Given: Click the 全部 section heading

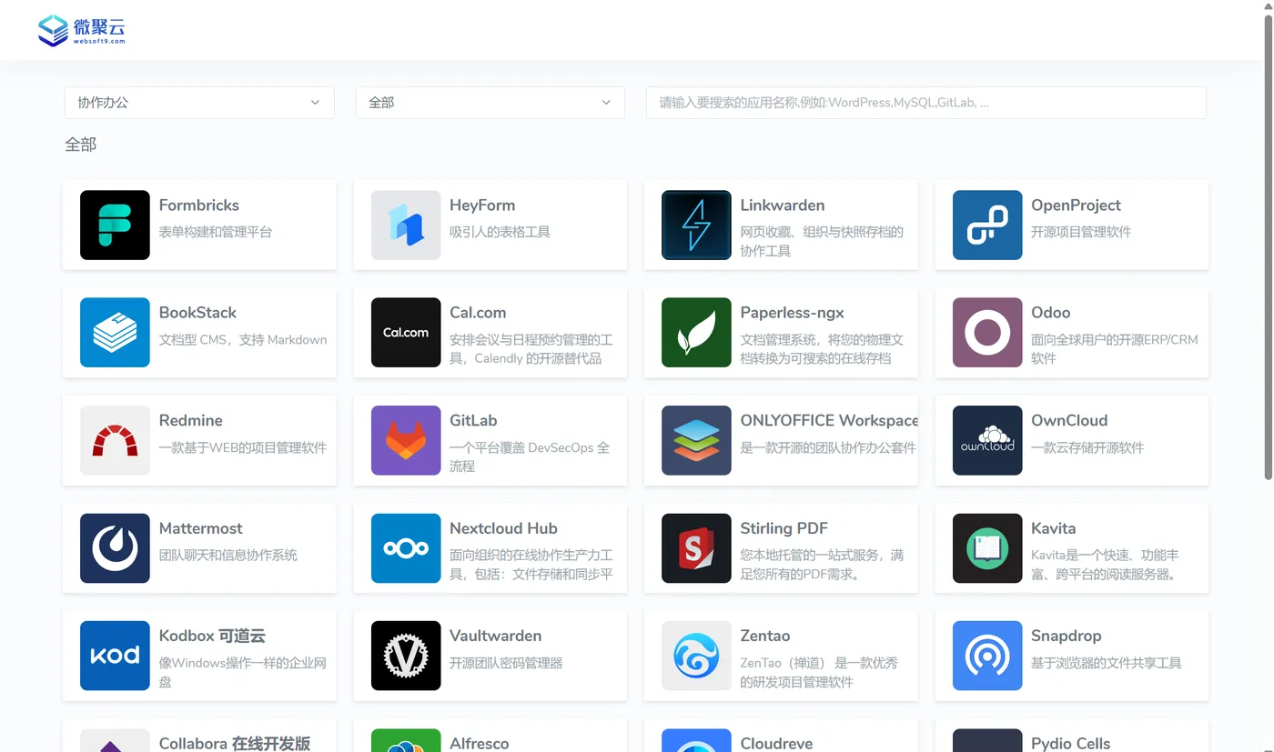Looking at the screenshot, I should pyautogui.click(x=80, y=145).
